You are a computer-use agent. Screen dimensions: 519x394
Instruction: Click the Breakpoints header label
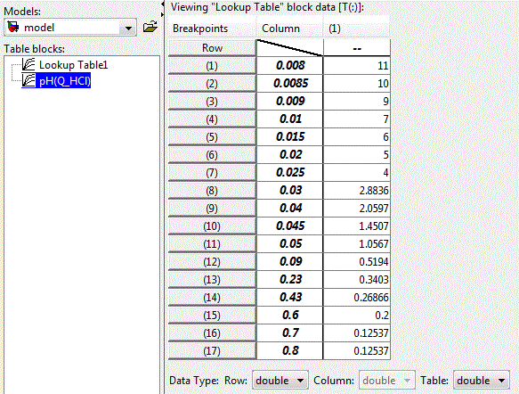coord(200,29)
